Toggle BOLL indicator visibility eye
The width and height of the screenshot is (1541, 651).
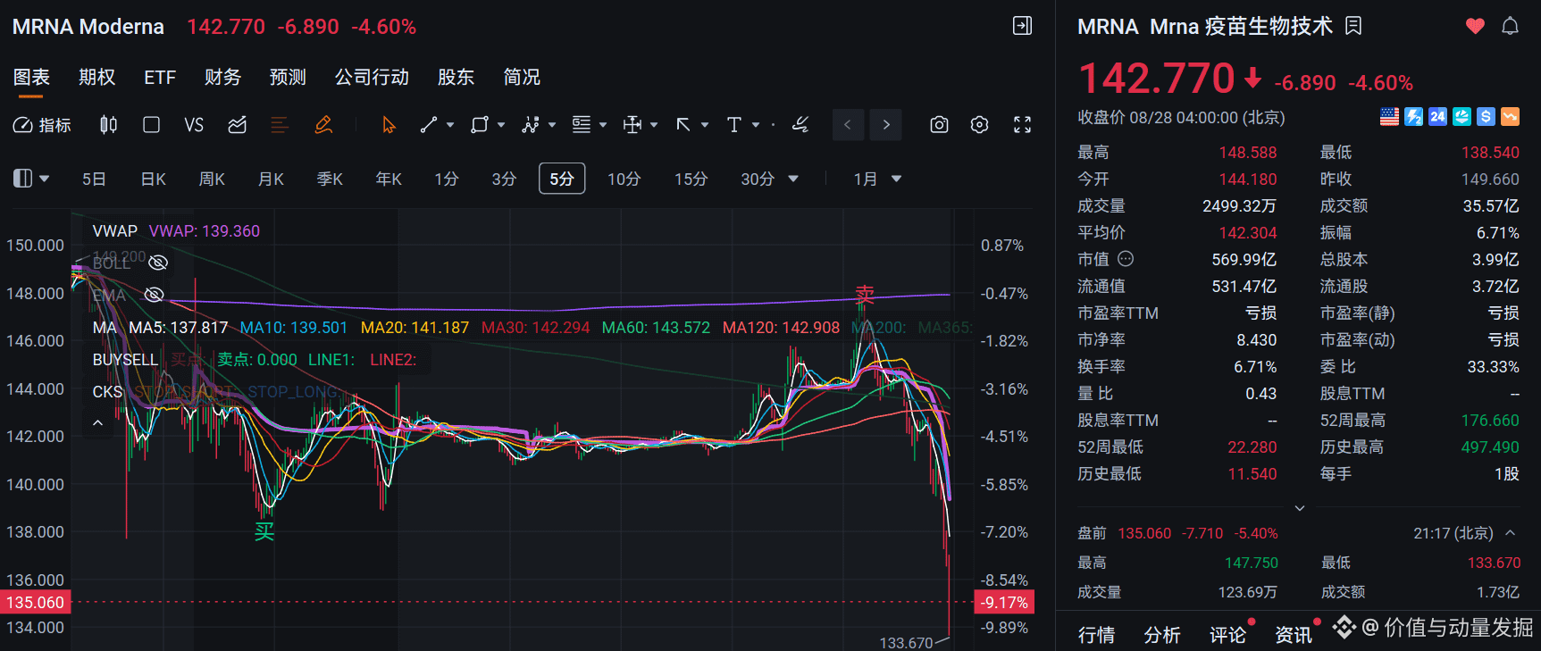coord(158,263)
